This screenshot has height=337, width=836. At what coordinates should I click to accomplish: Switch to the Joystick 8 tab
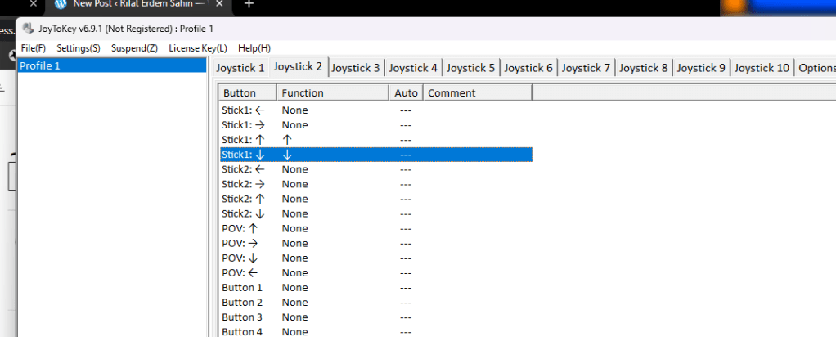tap(644, 68)
